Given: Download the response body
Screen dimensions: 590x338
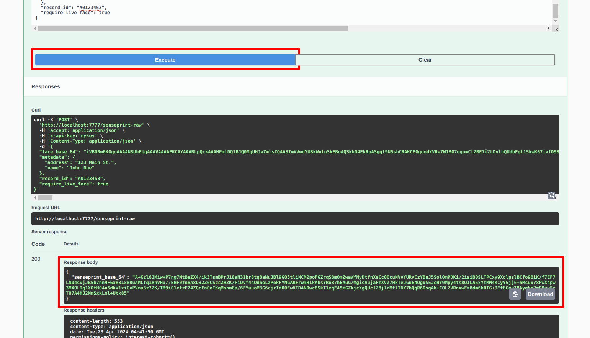Looking at the screenshot, I should tap(540, 294).
